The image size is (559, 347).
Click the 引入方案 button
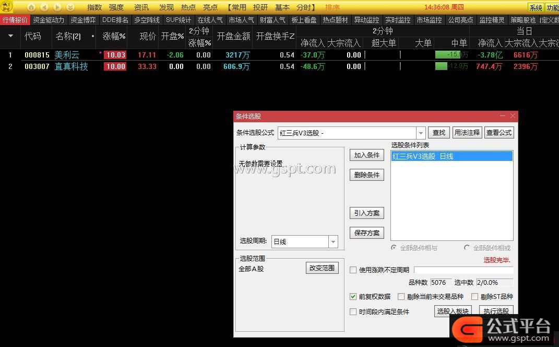367,213
